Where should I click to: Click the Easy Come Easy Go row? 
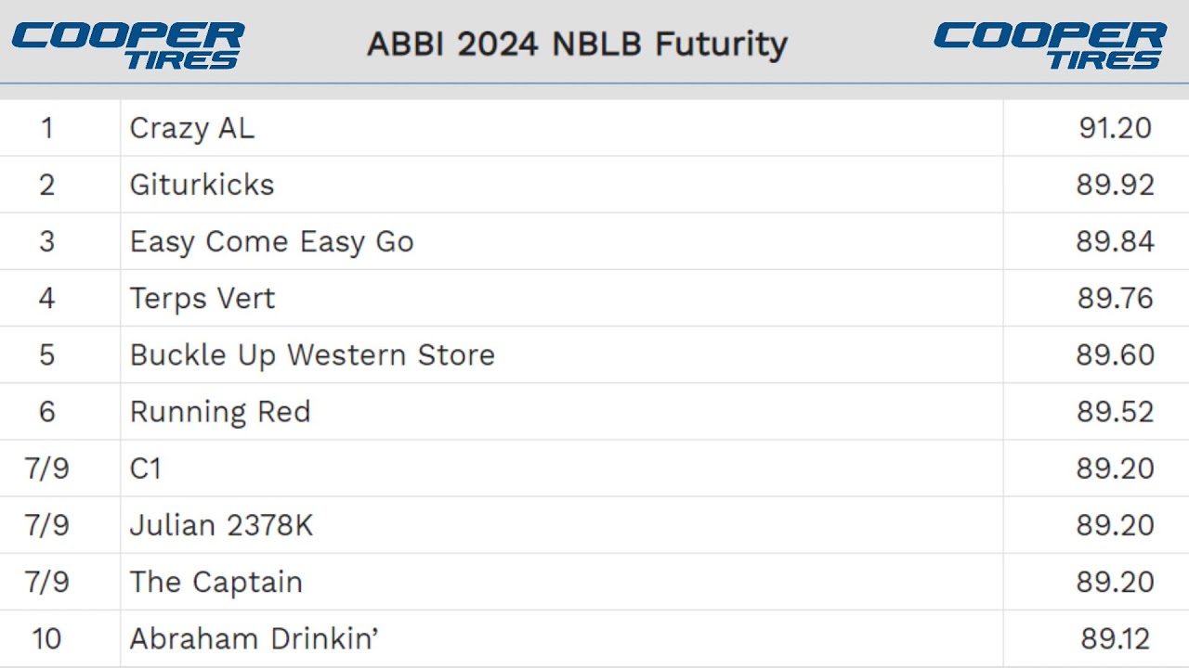click(271, 242)
